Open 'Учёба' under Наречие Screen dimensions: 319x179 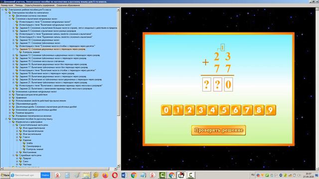pyautogui.click(x=30, y=143)
